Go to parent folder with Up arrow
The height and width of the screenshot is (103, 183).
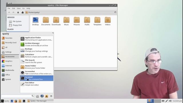(18, 12)
